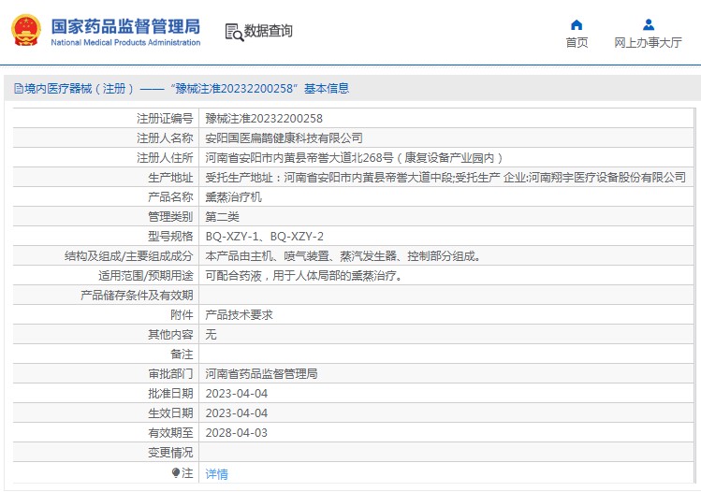This screenshot has width=701, height=492.
Task: Click the 网上办事大厅 user icon
Action: (x=649, y=24)
